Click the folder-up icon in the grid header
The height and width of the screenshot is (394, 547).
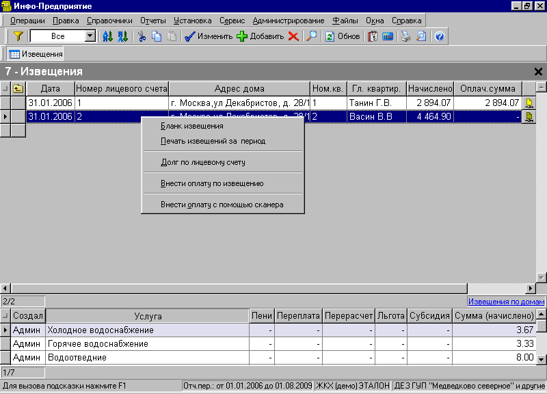[x=18, y=89]
